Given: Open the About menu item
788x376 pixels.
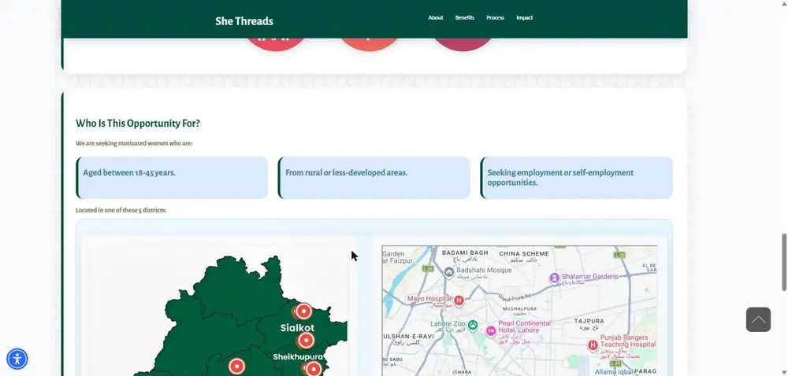Looking at the screenshot, I should pyautogui.click(x=436, y=17).
